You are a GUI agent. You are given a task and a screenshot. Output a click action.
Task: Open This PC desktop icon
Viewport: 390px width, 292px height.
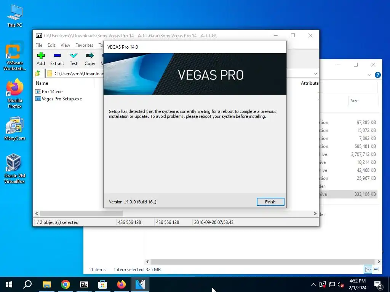point(15,16)
